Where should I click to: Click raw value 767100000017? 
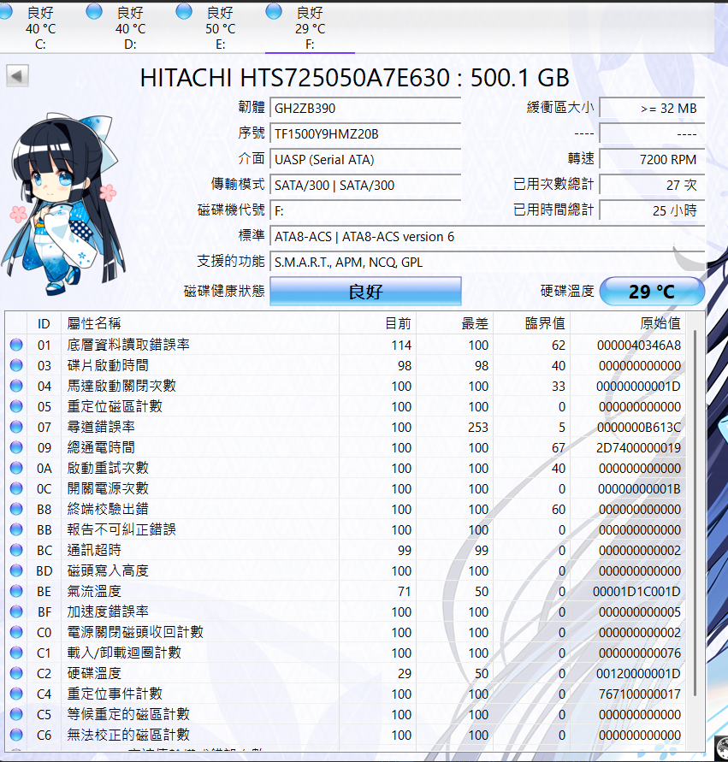click(x=640, y=694)
